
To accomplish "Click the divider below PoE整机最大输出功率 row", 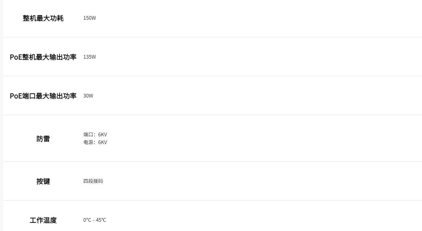I will (212, 76).
